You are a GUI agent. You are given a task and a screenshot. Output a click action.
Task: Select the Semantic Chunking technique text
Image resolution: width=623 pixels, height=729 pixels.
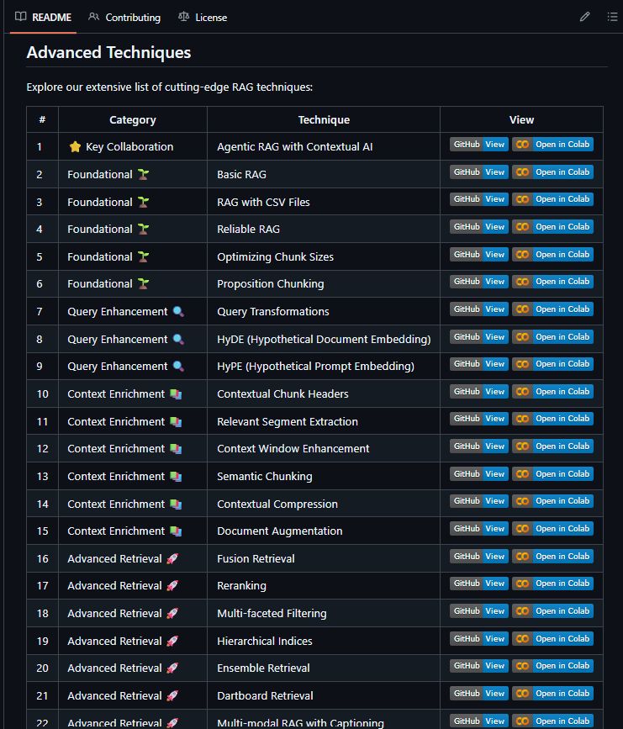pyautogui.click(x=265, y=477)
